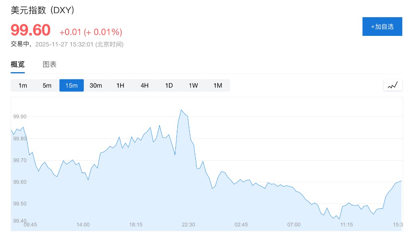
Task: Switch to the 概览 tab
Action: click(18, 65)
